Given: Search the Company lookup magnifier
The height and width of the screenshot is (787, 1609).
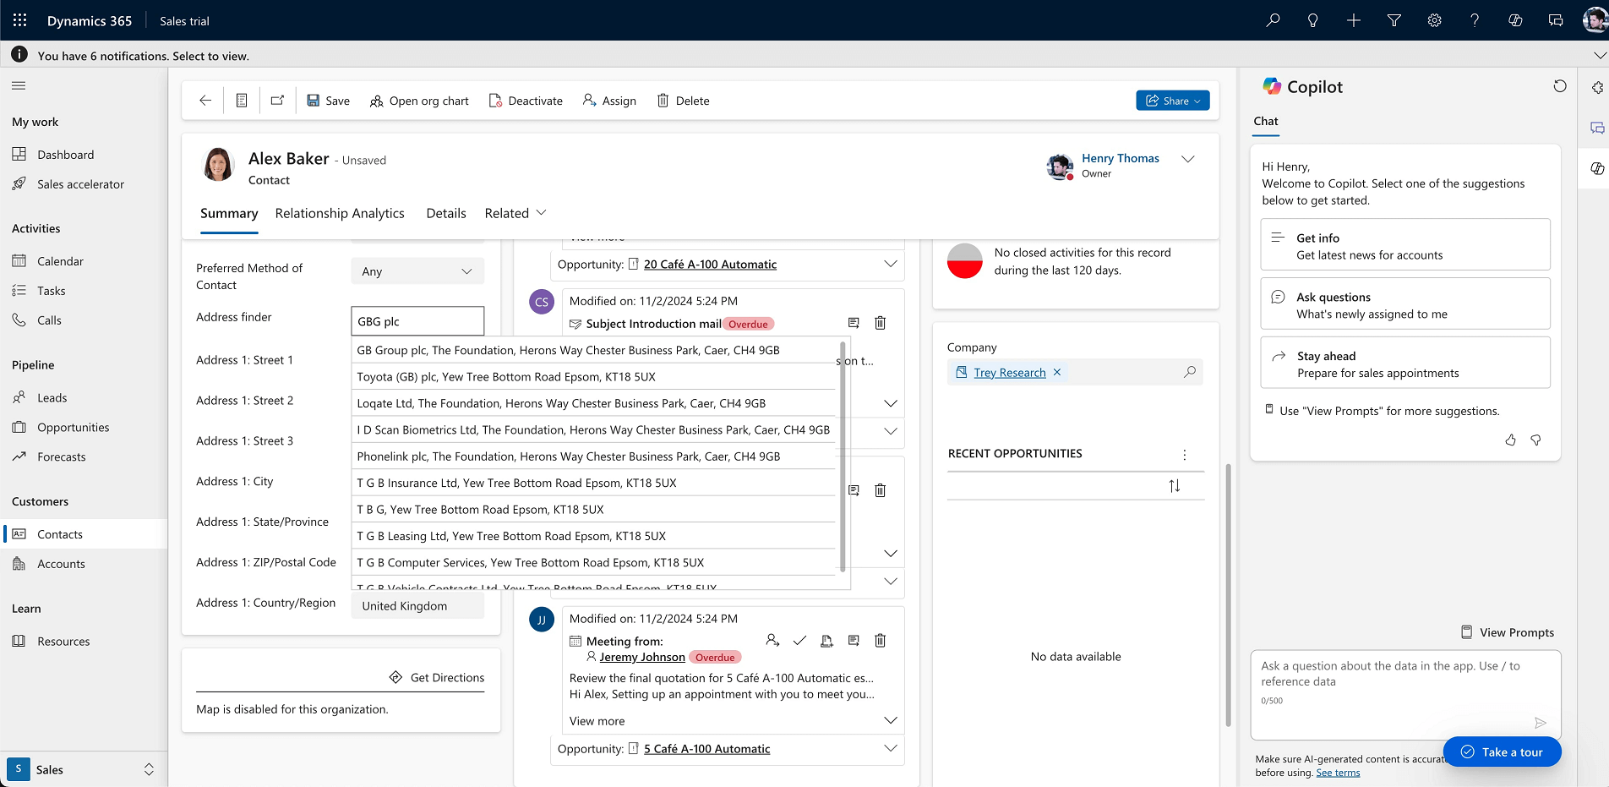Looking at the screenshot, I should pyautogui.click(x=1190, y=372).
